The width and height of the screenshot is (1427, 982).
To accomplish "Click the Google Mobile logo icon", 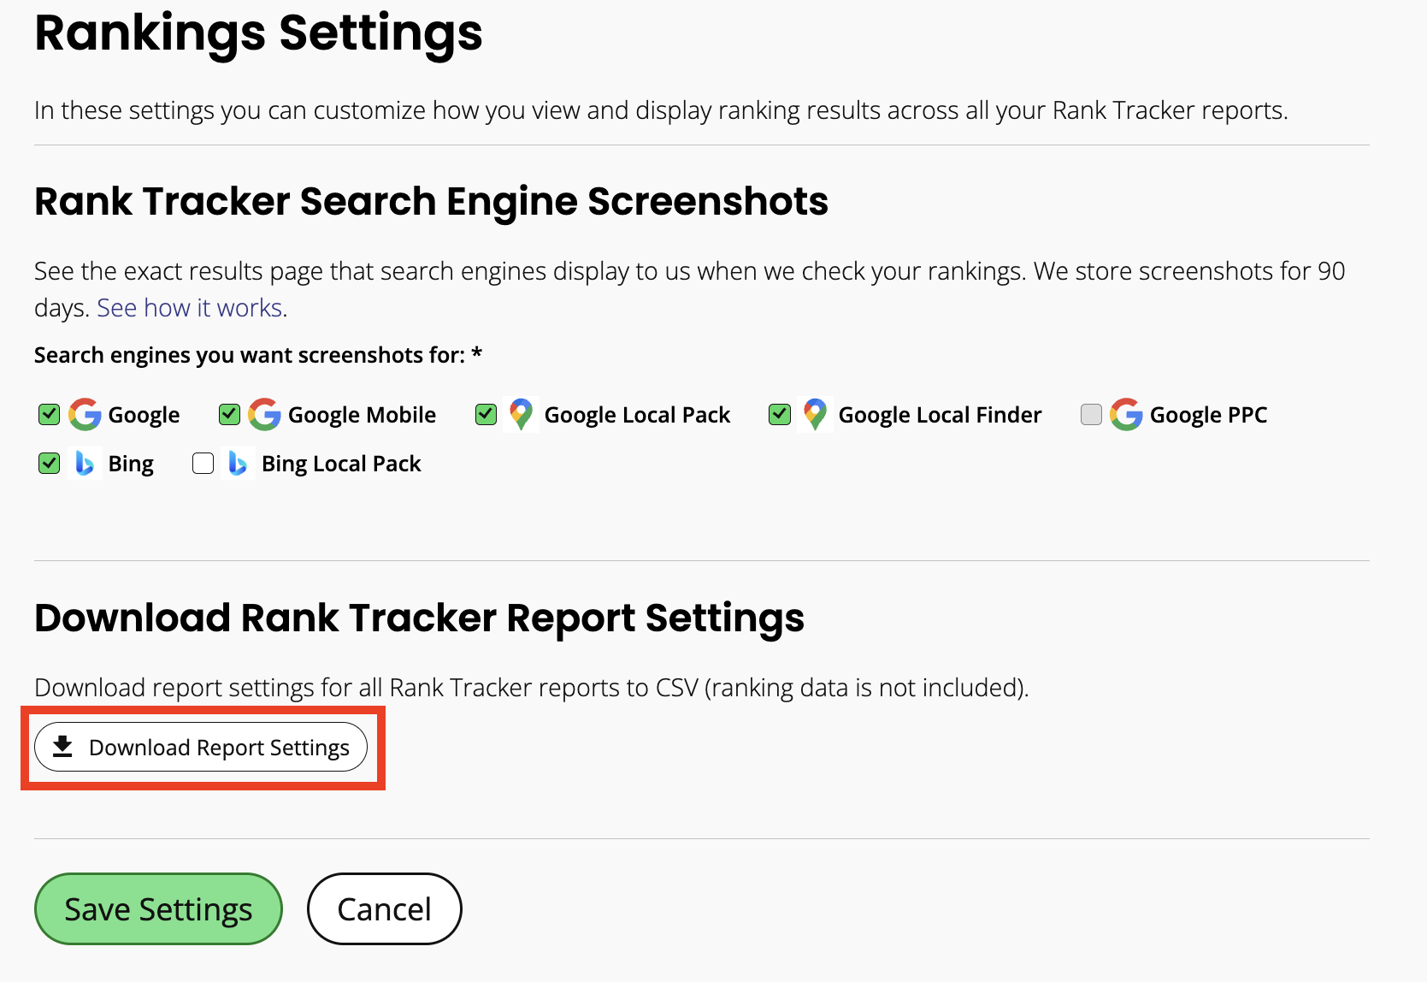I will (264, 415).
